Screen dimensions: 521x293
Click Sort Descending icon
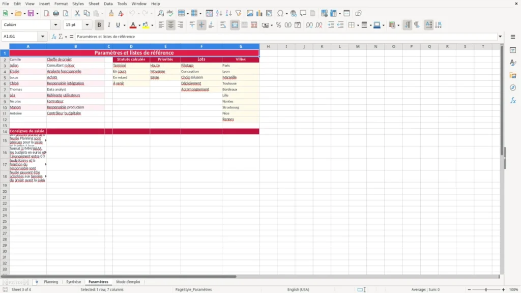coord(228,13)
